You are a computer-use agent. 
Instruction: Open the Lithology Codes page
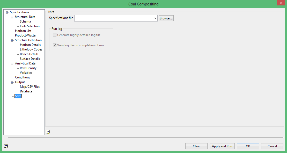[31, 49]
